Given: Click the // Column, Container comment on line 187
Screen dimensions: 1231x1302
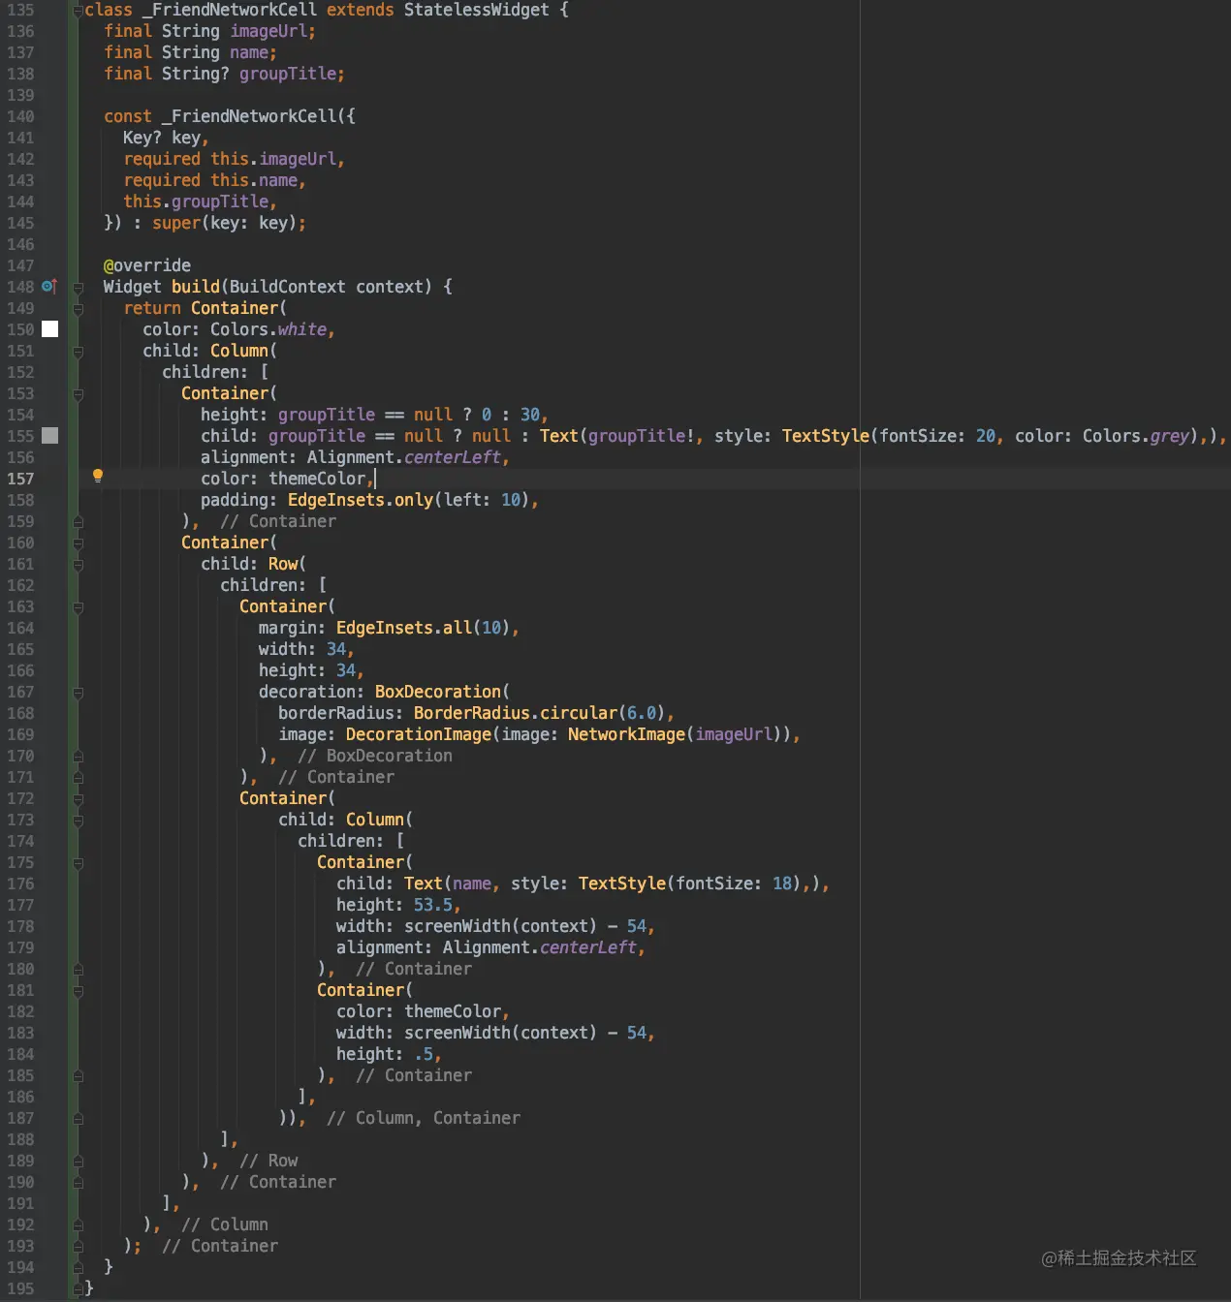Looking at the screenshot, I should [x=424, y=1118].
